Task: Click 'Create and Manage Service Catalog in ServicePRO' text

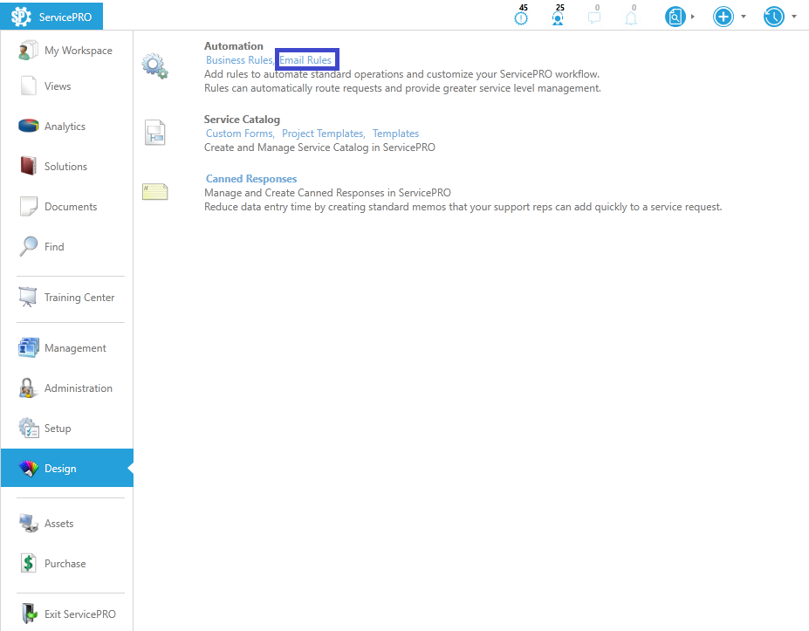Action: [320, 147]
